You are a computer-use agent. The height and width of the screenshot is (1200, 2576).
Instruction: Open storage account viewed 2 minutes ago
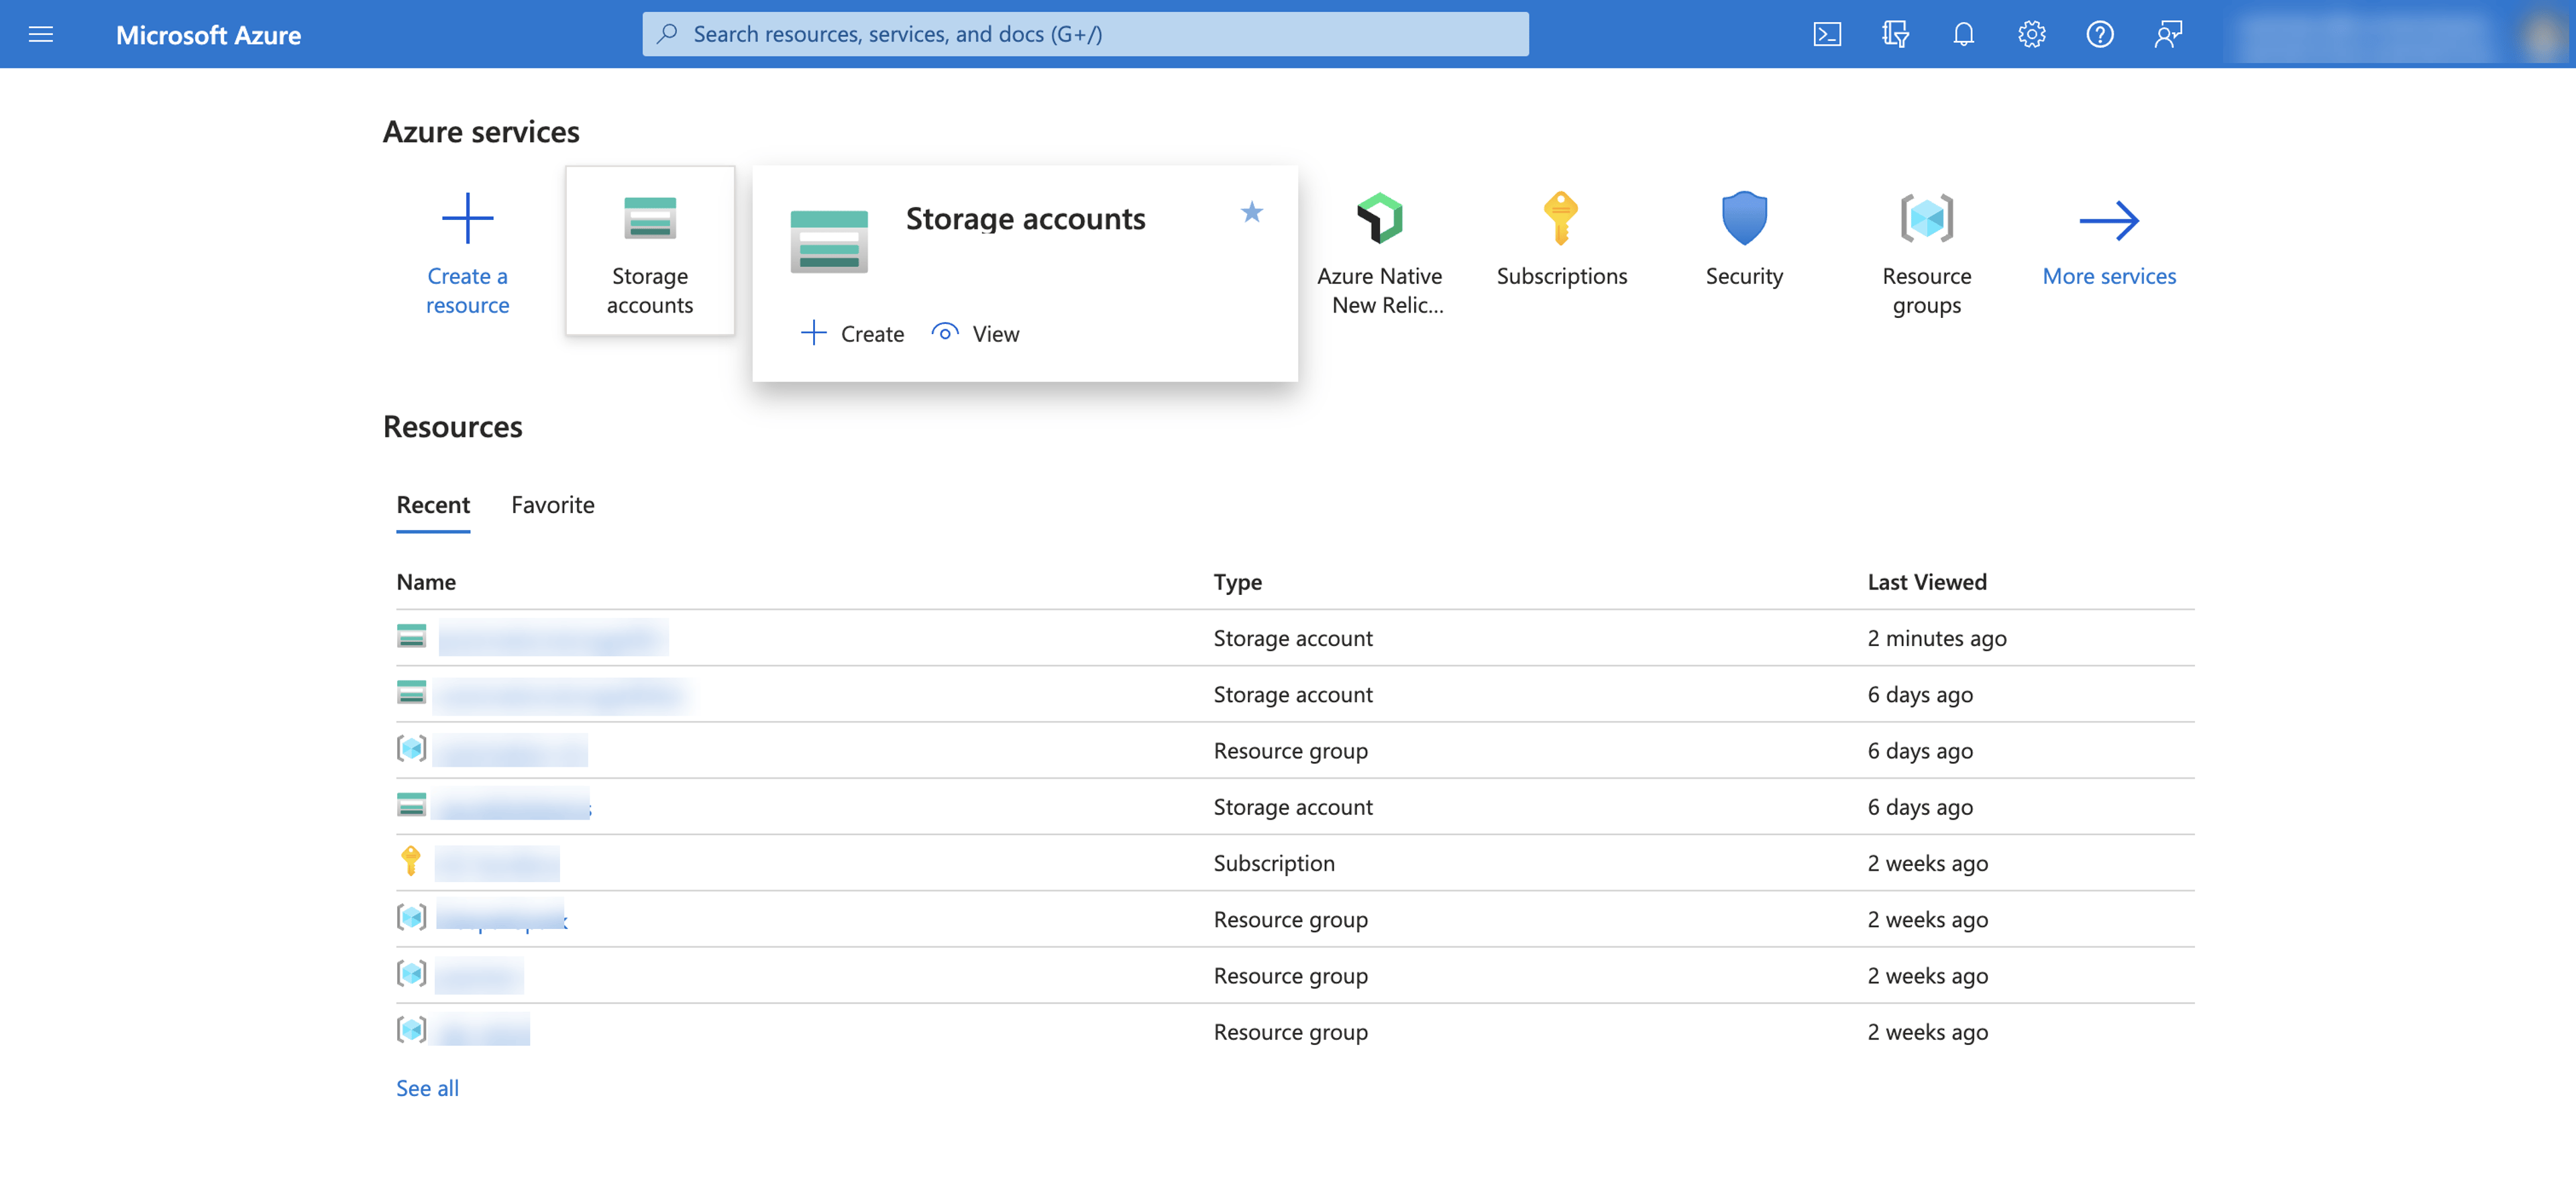tap(553, 637)
